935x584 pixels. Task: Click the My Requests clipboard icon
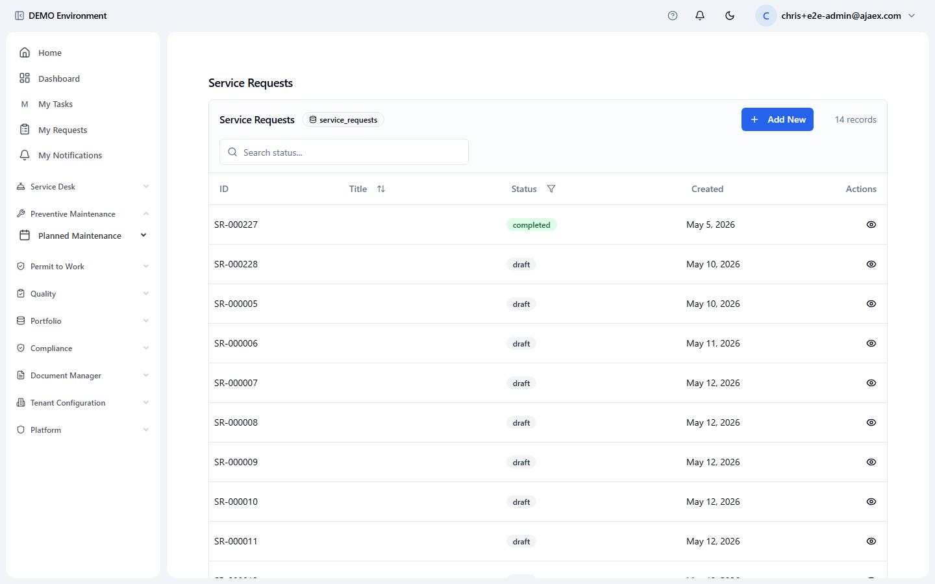pos(25,129)
